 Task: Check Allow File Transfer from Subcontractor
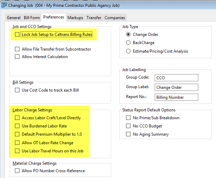click(17, 49)
